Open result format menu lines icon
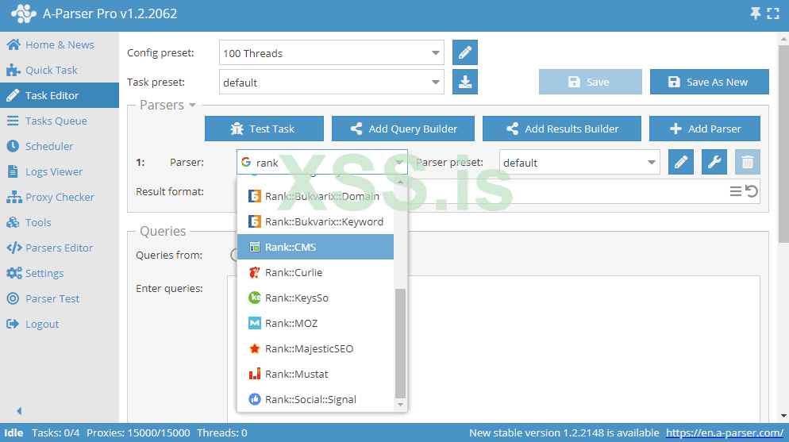789x442 pixels. point(736,191)
